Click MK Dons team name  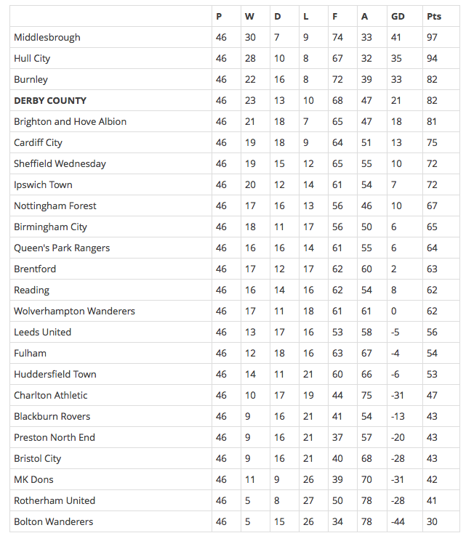(x=33, y=479)
